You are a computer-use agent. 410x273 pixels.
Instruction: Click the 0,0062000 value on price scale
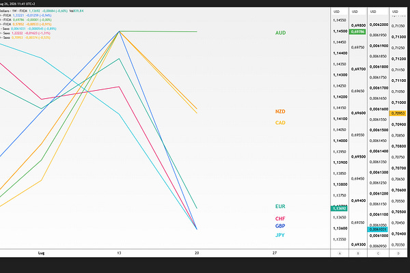tap(379, 25)
